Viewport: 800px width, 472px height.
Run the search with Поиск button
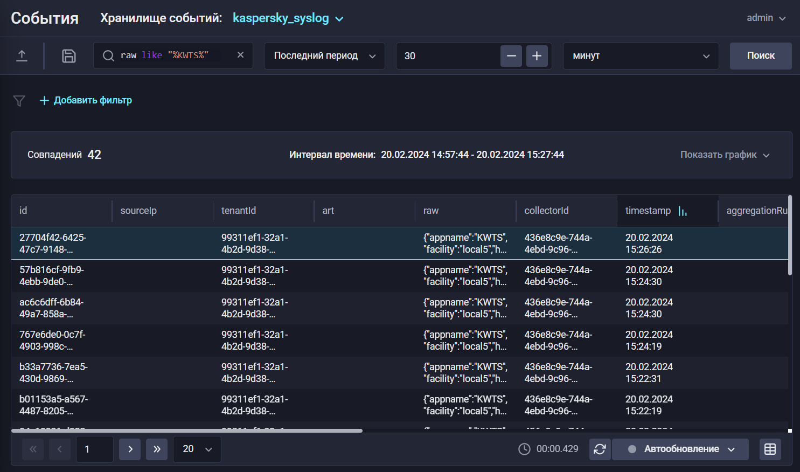coord(760,55)
